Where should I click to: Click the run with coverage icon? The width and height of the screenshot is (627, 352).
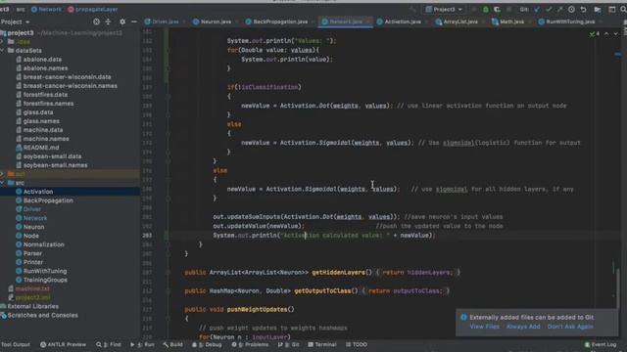coord(497,9)
